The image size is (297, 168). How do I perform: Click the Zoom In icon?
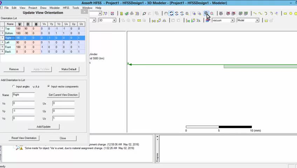(x=194, y=14)
